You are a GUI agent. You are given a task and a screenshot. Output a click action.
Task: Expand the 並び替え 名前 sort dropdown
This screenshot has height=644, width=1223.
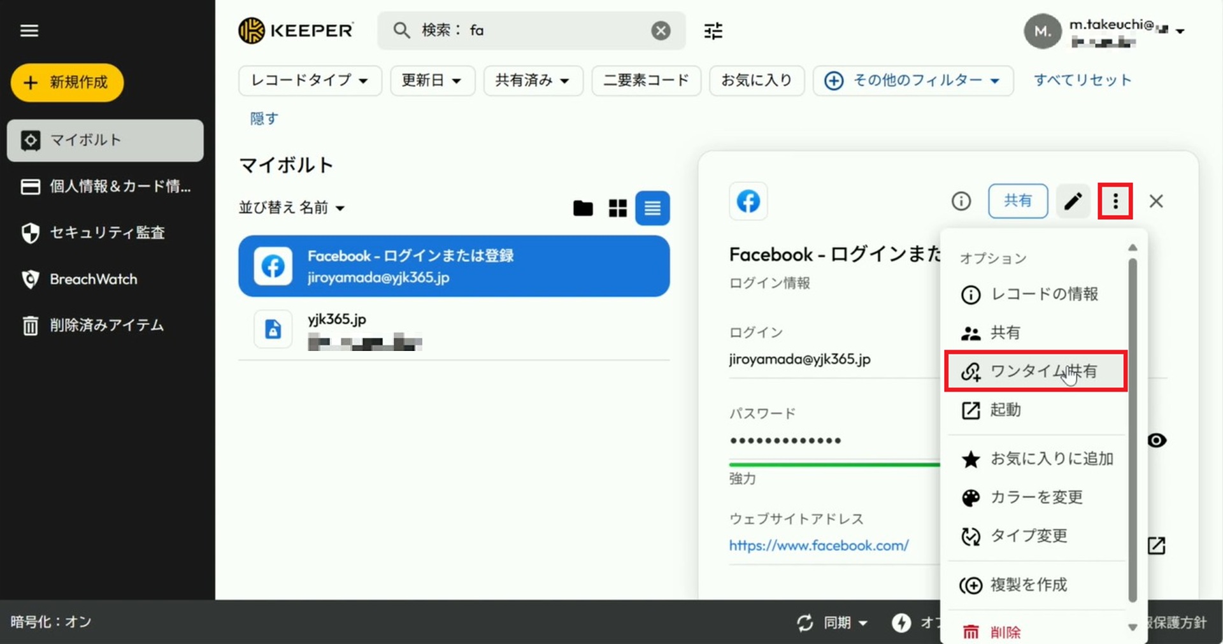292,208
